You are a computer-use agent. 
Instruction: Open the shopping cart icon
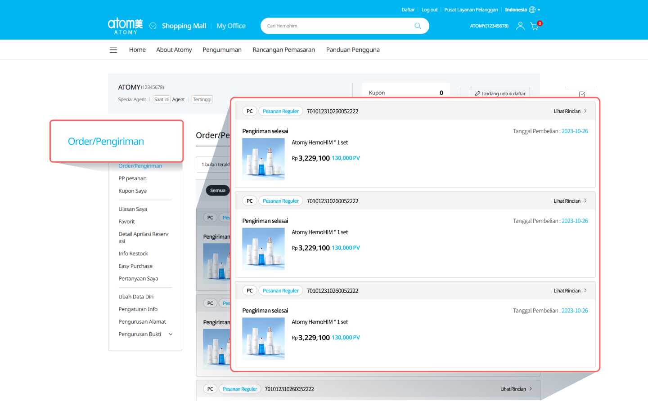click(x=534, y=26)
